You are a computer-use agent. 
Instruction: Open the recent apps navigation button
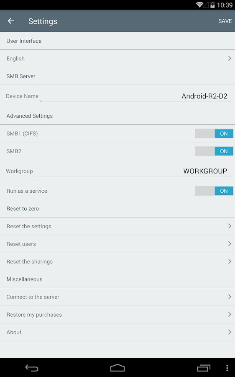point(204,368)
